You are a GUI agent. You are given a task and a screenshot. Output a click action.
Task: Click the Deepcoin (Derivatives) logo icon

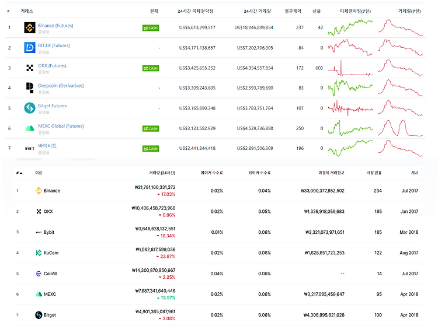30,88
